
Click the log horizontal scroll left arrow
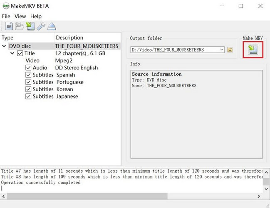tap(3, 196)
